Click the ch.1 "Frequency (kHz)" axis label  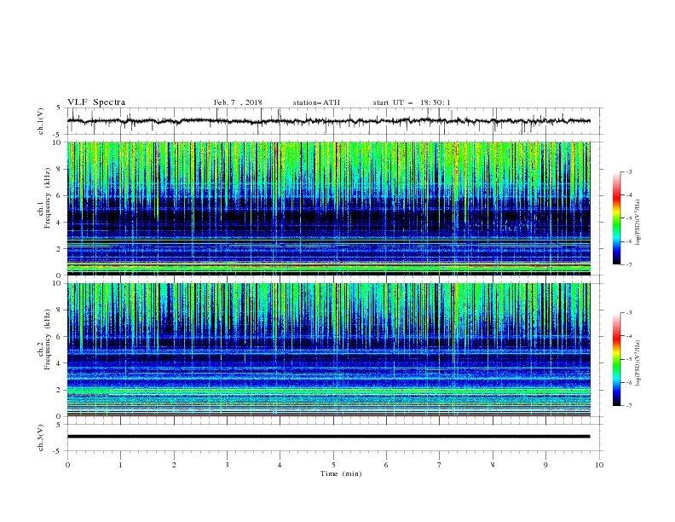48,198
